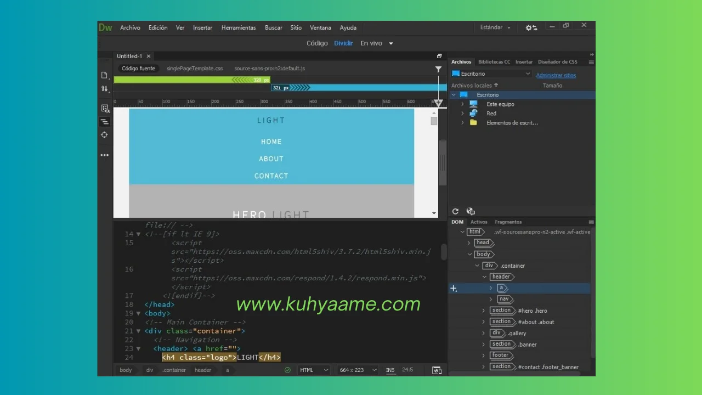Open the Escritorio site dropdown
The image size is (702, 395).
[x=491, y=74]
